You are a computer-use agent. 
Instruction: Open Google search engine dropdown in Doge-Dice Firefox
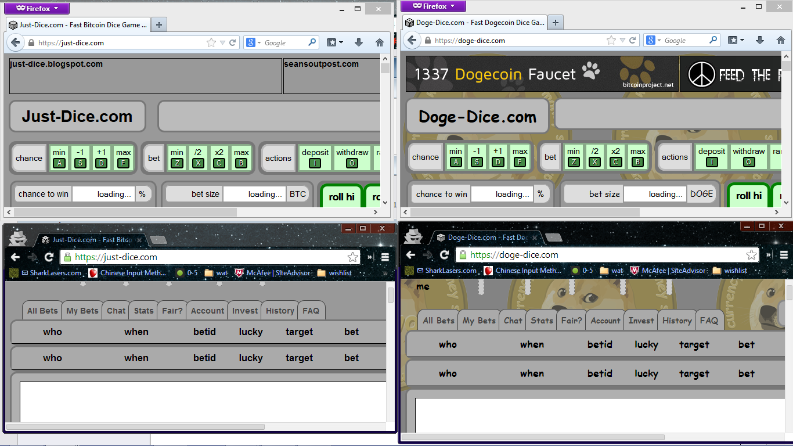point(651,41)
